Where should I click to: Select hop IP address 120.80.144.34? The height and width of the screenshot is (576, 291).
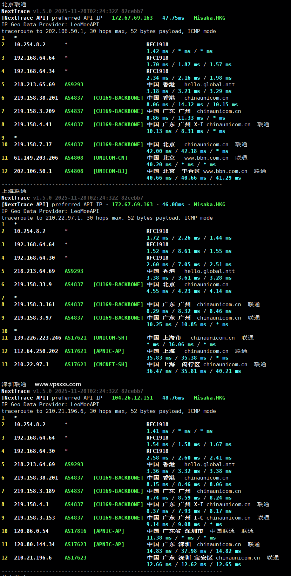34,544
